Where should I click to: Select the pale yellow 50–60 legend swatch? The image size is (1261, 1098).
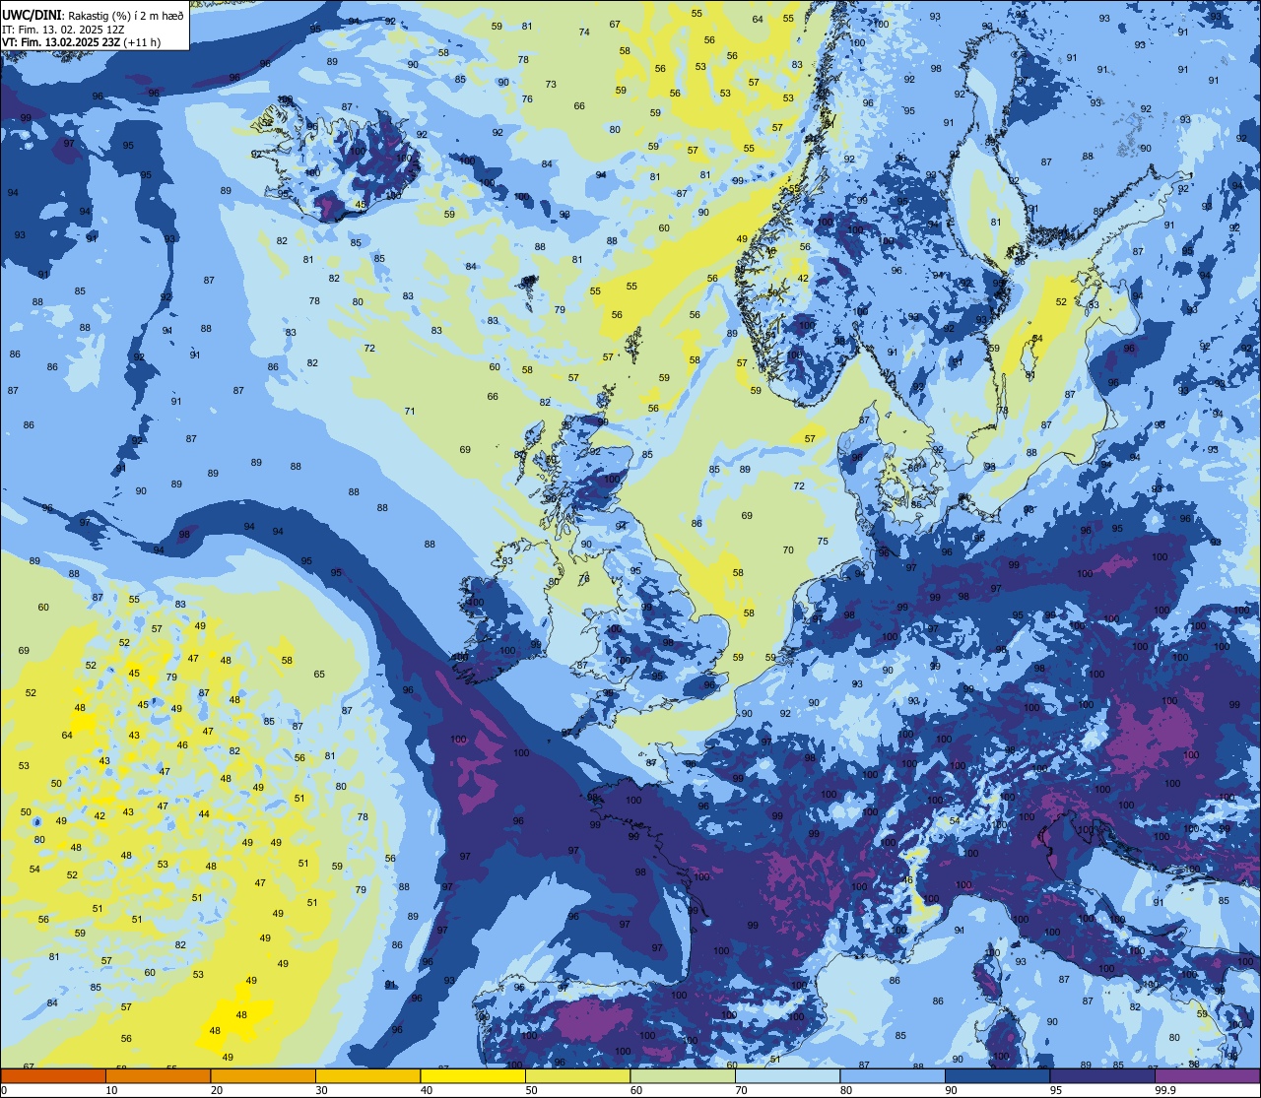[577, 1076]
